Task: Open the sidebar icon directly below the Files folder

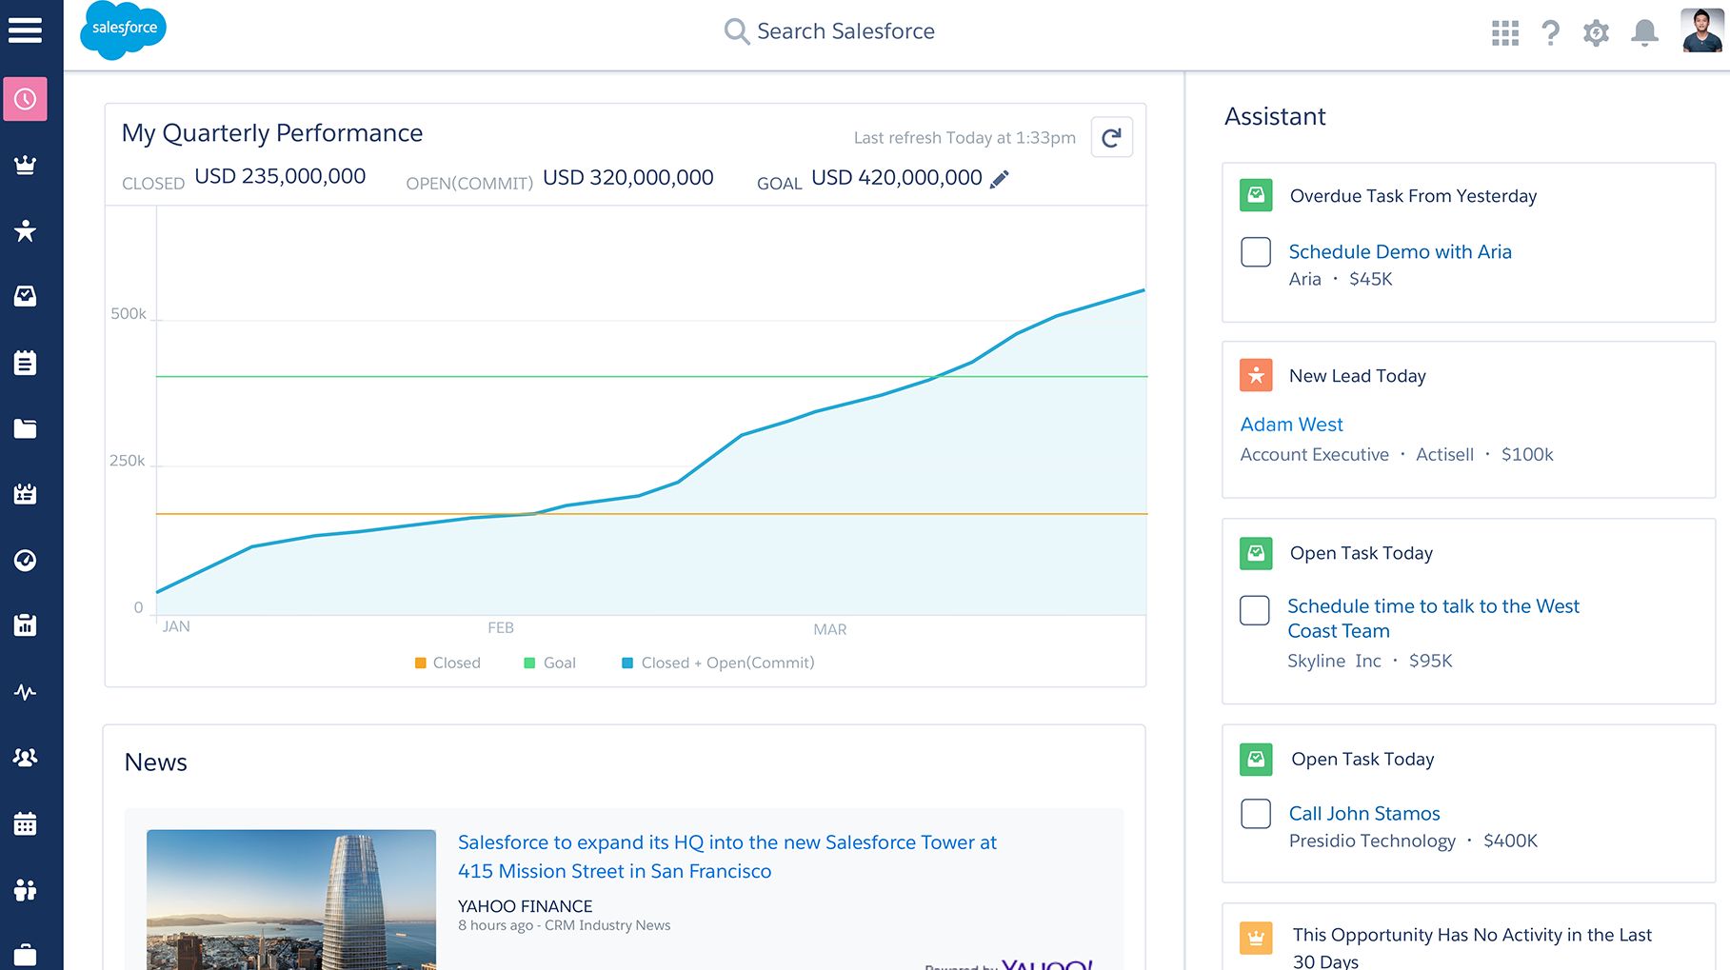Action: [25, 494]
